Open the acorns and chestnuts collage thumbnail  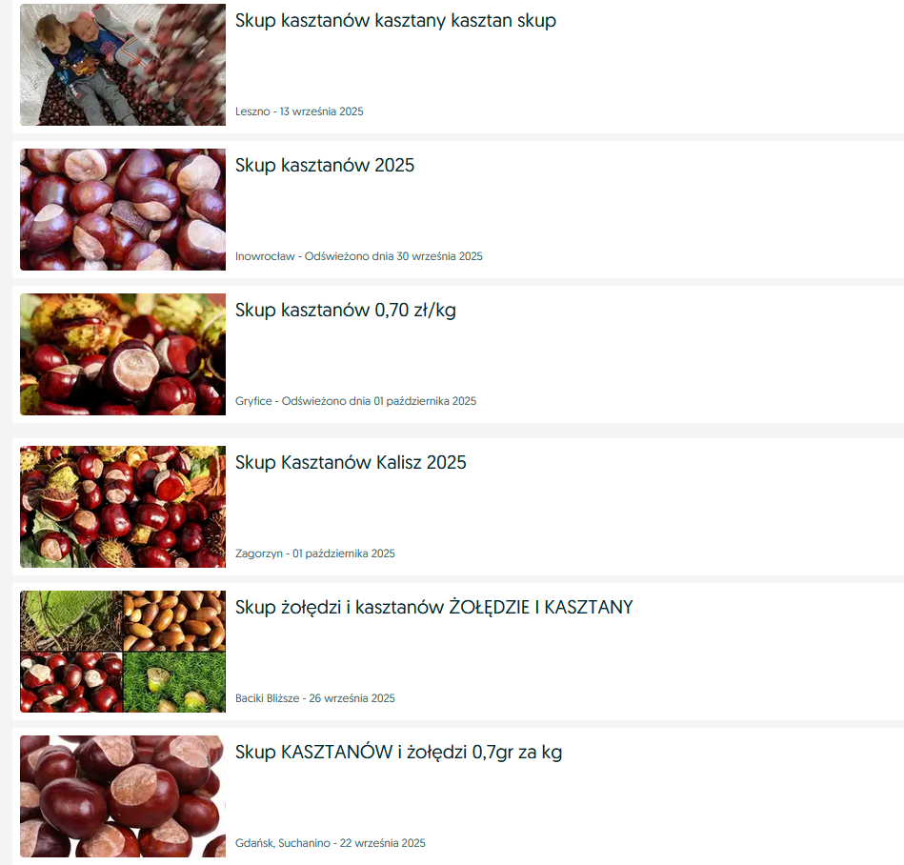click(123, 651)
